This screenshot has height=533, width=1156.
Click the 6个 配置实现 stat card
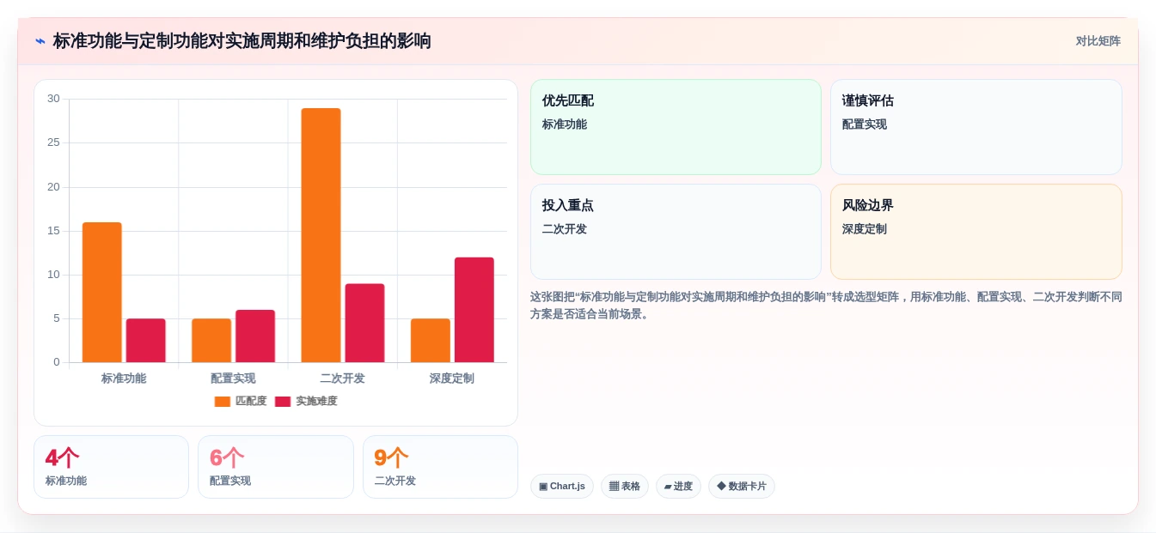click(x=276, y=467)
